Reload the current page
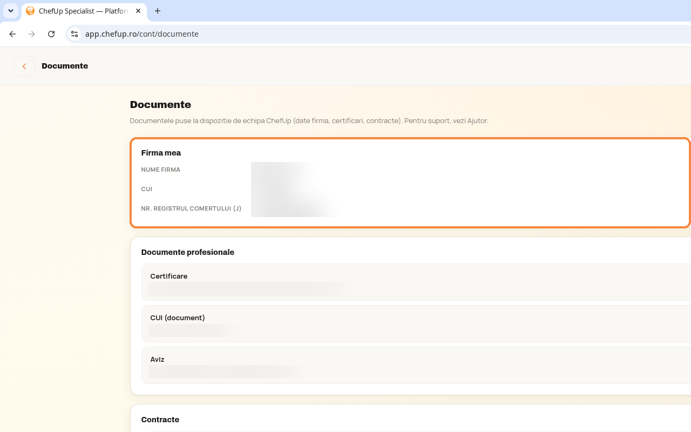 tap(51, 34)
